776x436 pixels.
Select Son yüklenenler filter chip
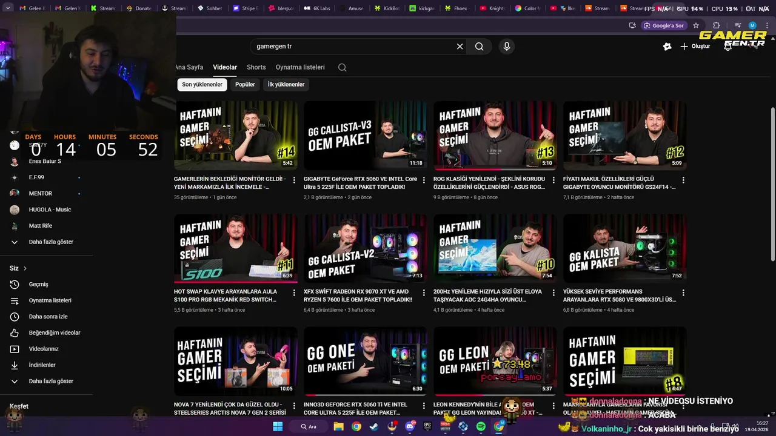point(202,85)
